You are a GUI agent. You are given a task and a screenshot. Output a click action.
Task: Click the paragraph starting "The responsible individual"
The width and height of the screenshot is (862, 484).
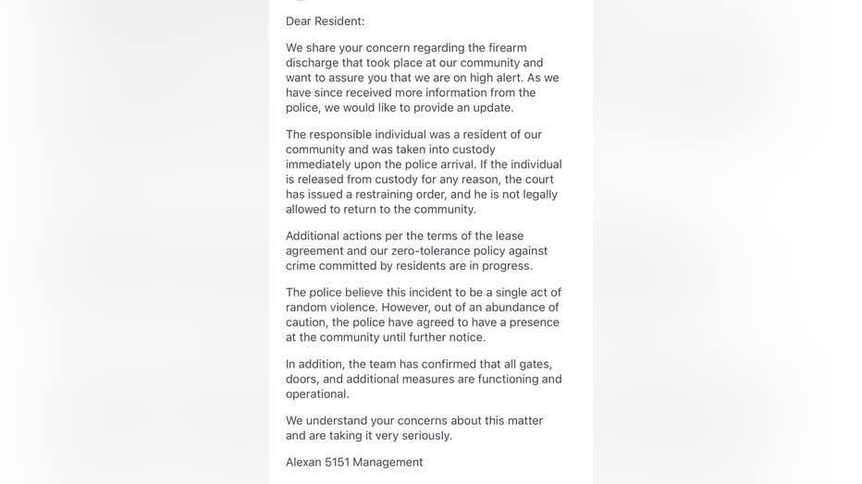pos(423,172)
